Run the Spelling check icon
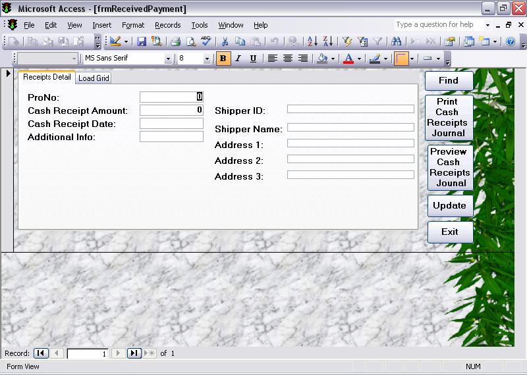 [x=206, y=41]
